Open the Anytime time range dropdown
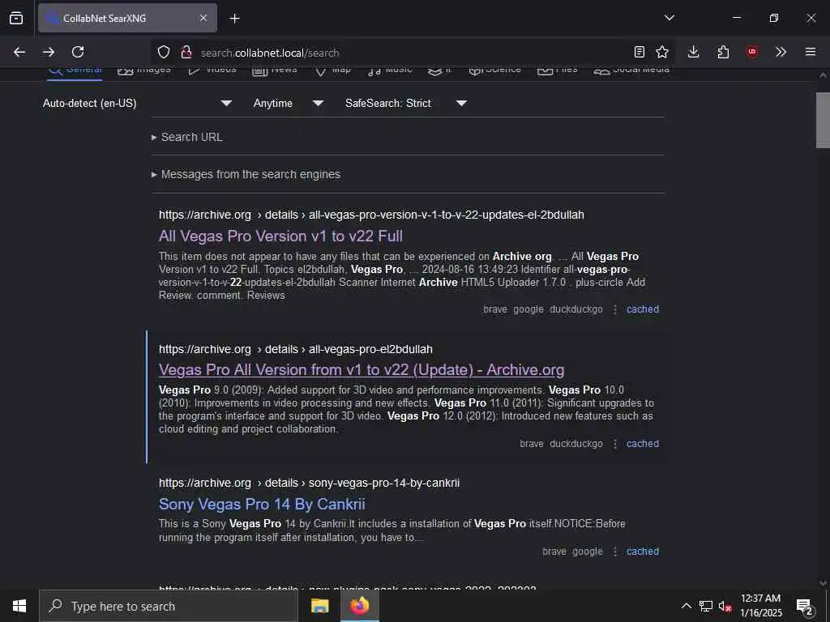Viewport: 830px width, 622px height. point(289,103)
